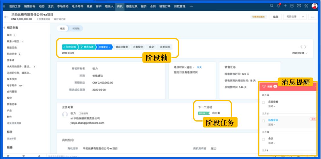Viewport: 321px width, 159px height.
Task: Check the 远程会议 reminder checkbox
Action: pos(263,121)
